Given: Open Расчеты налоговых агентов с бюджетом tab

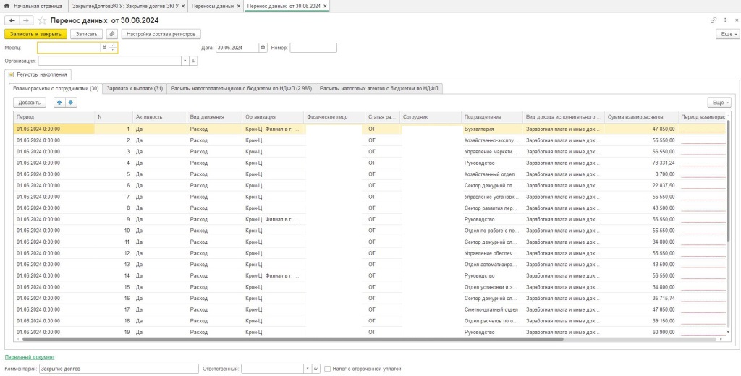Looking at the screenshot, I should point(379,88).
